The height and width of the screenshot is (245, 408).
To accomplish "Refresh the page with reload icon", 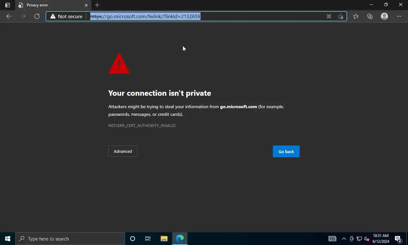I will pyautogui.click(x=37, y=16).
